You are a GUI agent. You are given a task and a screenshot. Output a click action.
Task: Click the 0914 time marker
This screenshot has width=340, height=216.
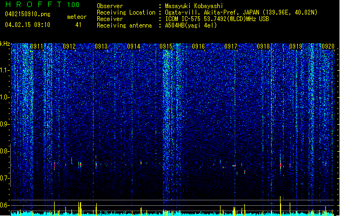click(134, 46)
